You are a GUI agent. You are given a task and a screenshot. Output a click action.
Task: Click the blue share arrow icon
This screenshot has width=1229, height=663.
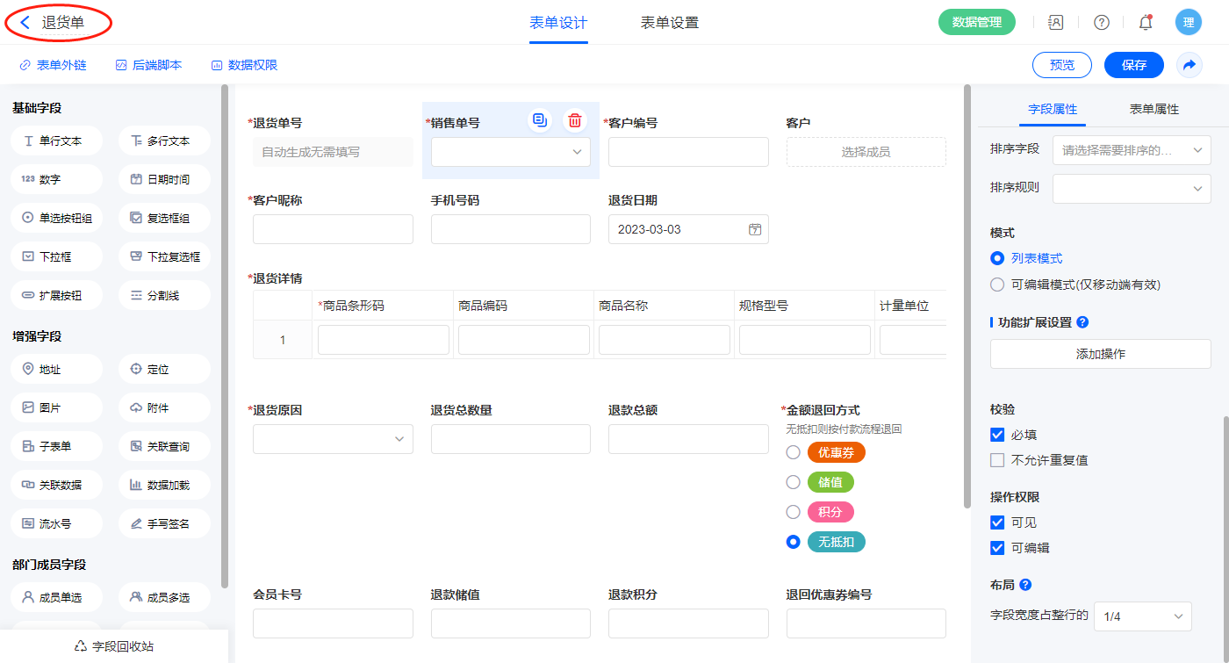pos(1189,65)
